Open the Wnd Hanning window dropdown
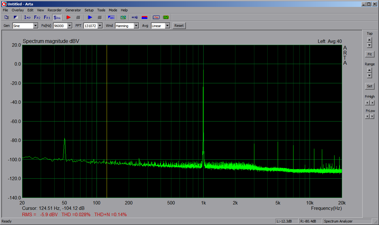Screen dimensions: 379x225 [x=136, y=26]
